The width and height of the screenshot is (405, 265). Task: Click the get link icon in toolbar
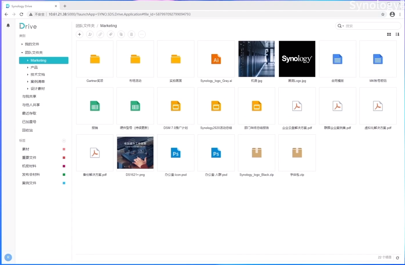click(x=100, y=34)
